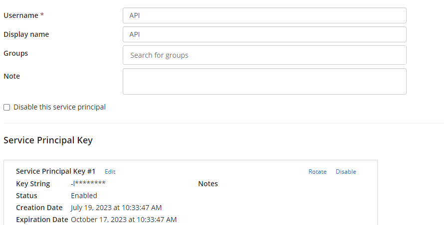Click the Display name label

(26, 34)
